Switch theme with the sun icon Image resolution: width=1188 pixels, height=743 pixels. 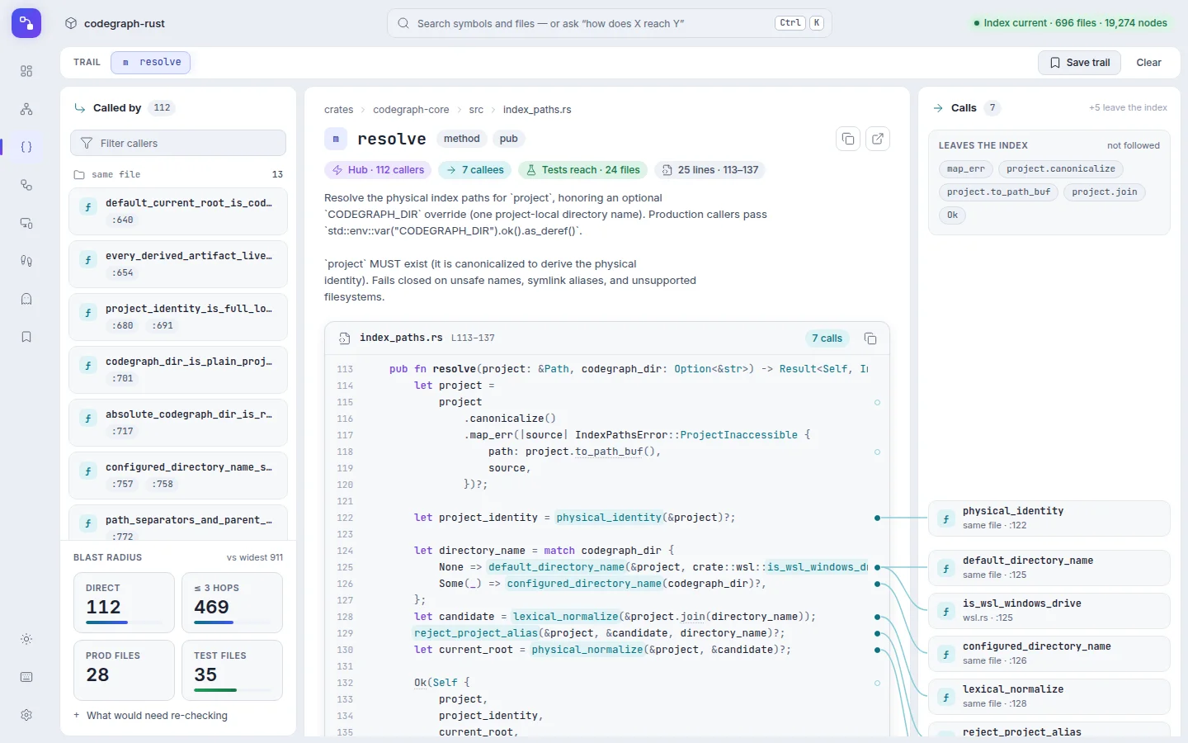(x=26, y=639)
